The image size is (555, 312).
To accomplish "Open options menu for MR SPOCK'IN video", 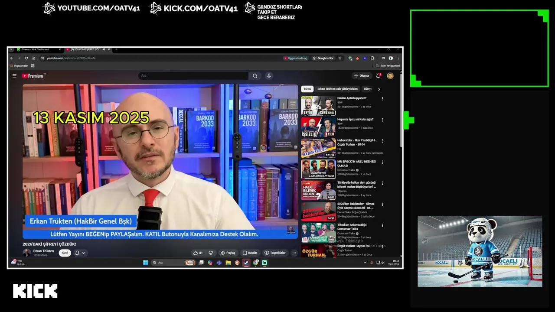I will click(x=382, y=162).
